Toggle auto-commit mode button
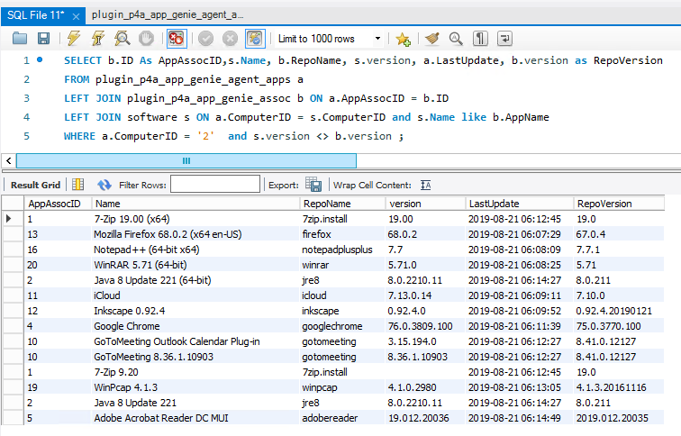Screen dimensions: 681x436 point(255,39)
